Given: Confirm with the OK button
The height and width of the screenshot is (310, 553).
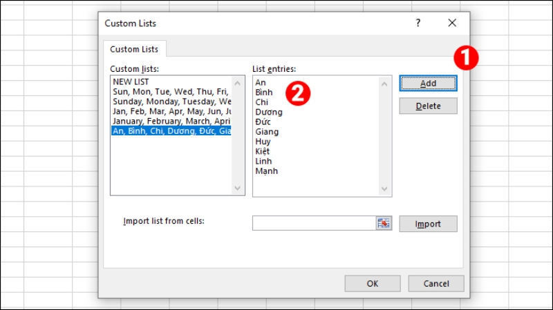Looking at the screenshot, I should coord(373,283).
